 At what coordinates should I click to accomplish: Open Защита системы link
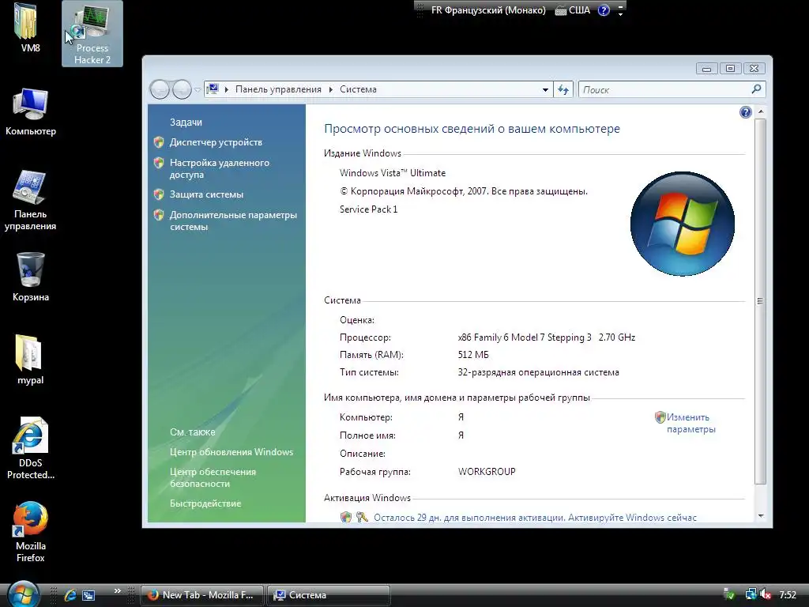(x=206, y=194)
